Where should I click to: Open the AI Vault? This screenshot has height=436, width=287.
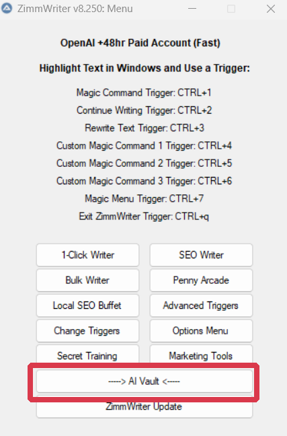coord(145,381)
